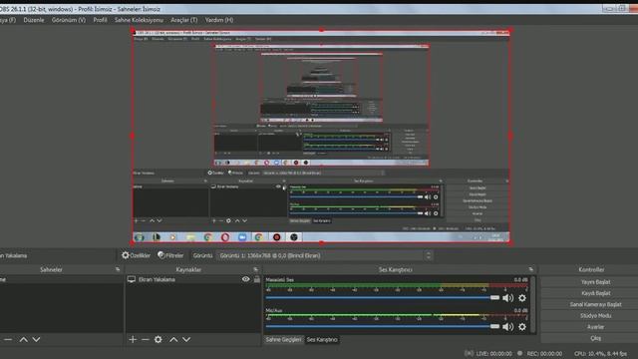Mute Masaüstü Ses speaker icon
This screenshot has height=359, width=638.
coord(507,298)
